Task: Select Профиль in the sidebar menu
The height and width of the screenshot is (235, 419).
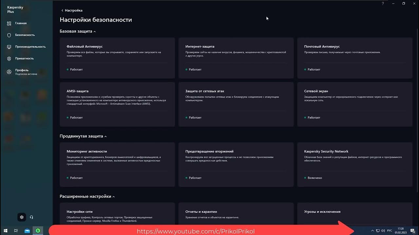Action: [x=22, y=70]
